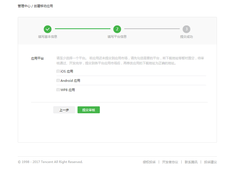Check the WP8 应用 platform option
This screenshot has width=227, height=172.
pos(58,90)
